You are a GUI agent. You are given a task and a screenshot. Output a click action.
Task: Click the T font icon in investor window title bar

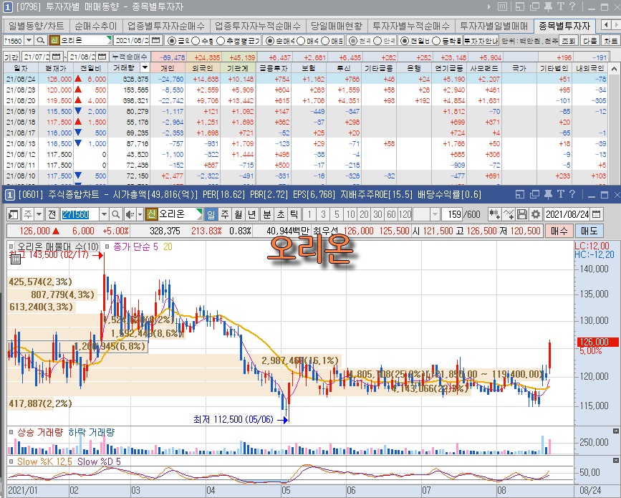(x=560, y=6)
